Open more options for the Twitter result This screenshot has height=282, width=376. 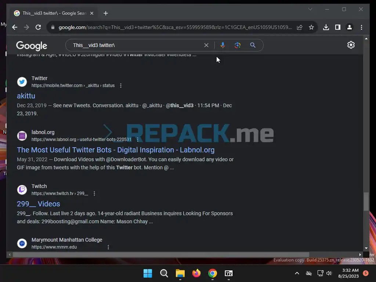[120, 85]
